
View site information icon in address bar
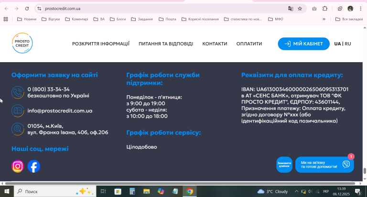39,9
